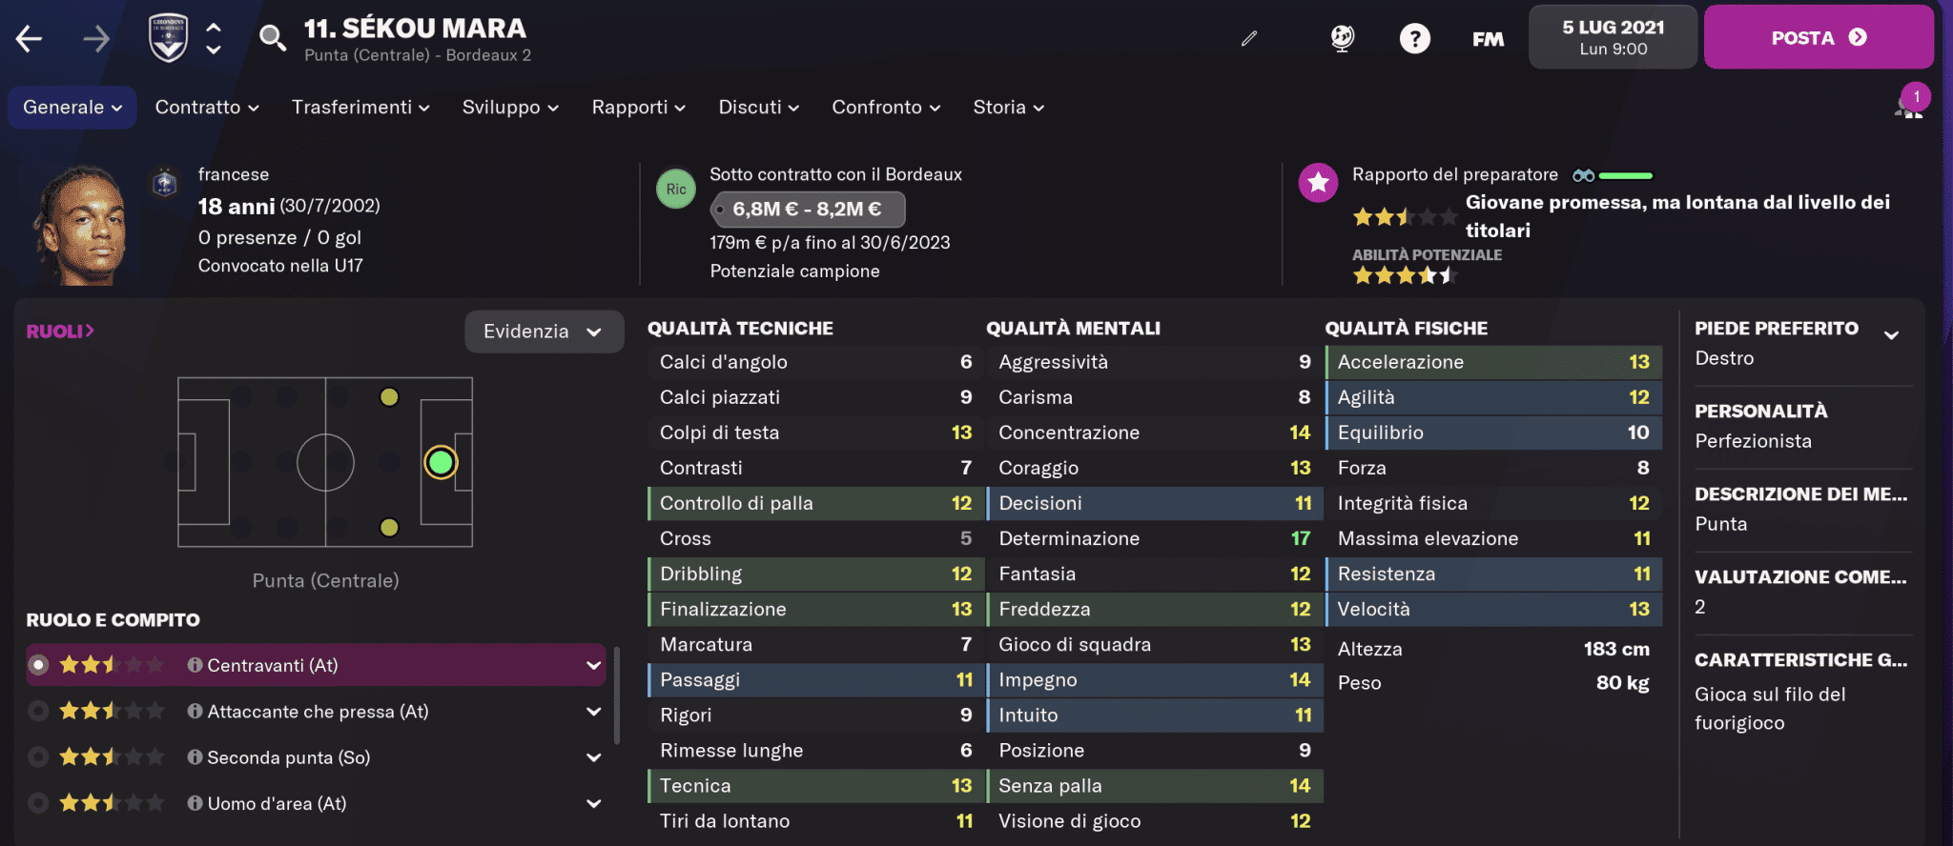Open the notifications icon with badge
The height and width of the screenshot is (846, 1953).
pos(1909,105)
